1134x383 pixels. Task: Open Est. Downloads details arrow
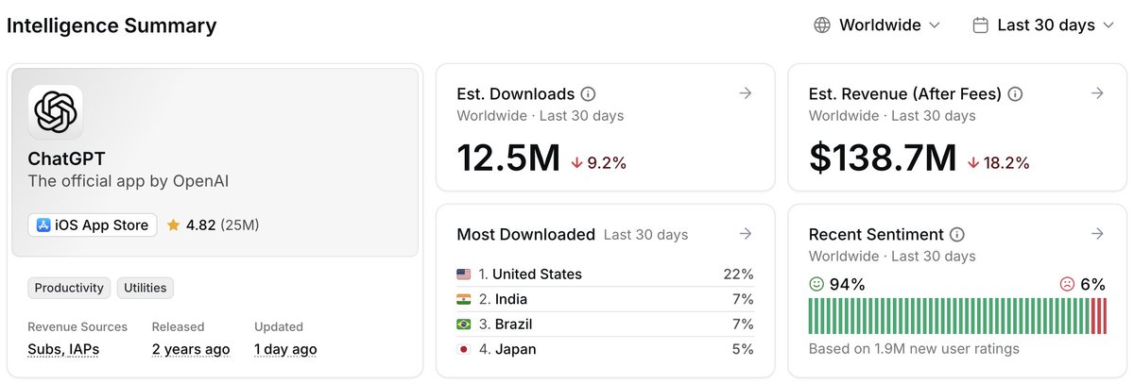(x=745, y=92)
